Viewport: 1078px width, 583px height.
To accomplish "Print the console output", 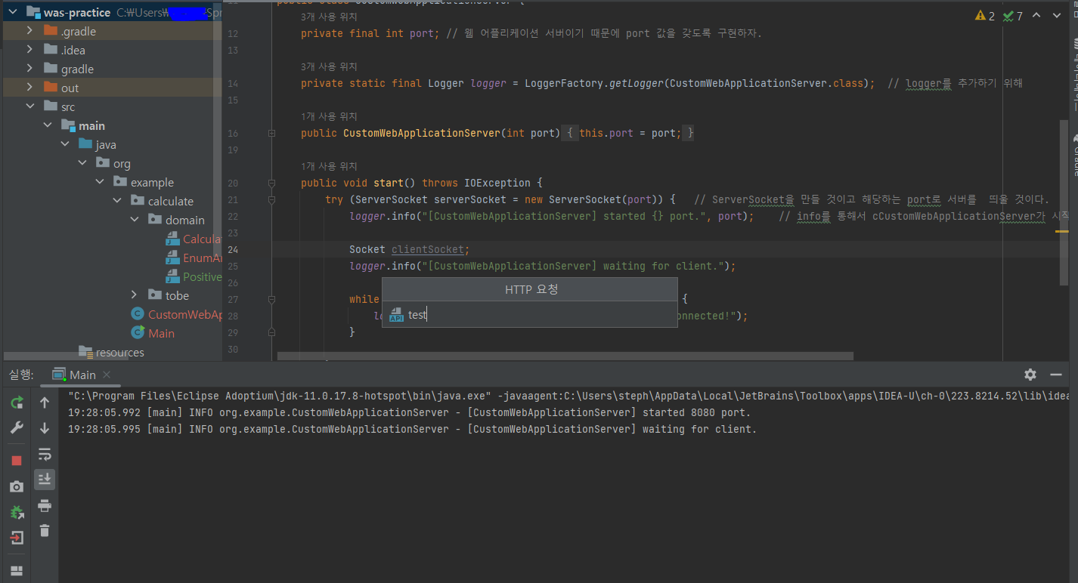I will (45, 505).
